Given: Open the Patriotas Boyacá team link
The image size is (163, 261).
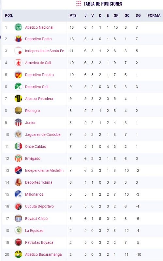Looking at the screenshot, I should click(x=39, y=242).
